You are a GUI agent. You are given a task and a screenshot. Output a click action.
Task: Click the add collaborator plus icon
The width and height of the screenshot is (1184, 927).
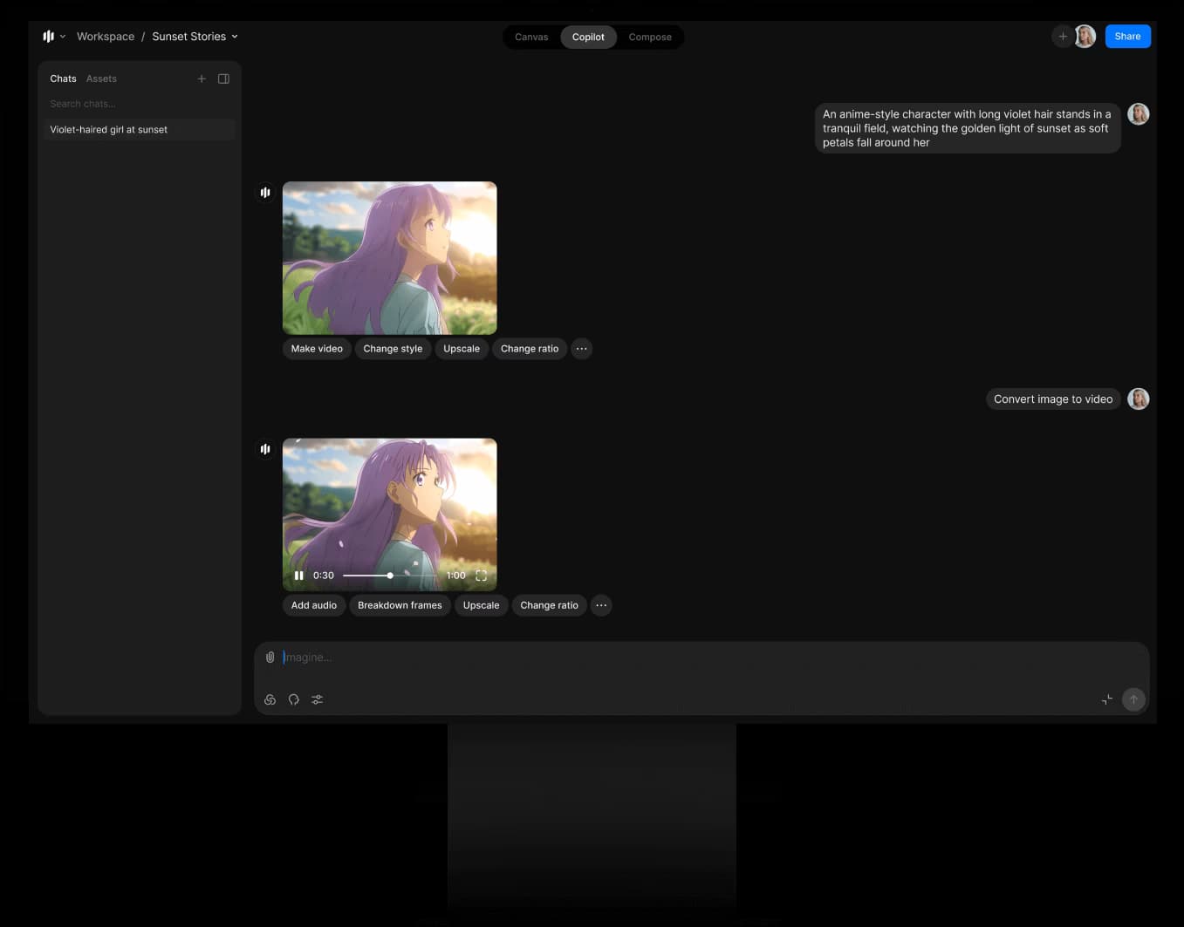point(1063,37)
